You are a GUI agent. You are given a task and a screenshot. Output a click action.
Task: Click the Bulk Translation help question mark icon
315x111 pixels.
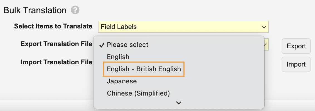coord(75,10)
